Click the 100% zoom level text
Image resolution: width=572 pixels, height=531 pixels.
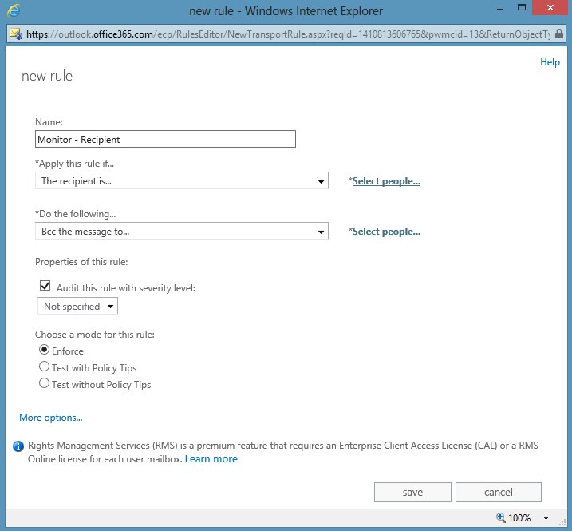click(x=519, y=518)
